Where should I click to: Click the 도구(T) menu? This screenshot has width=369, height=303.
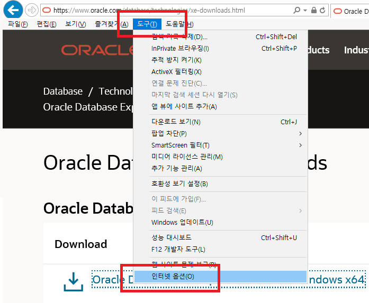[147, 24]
